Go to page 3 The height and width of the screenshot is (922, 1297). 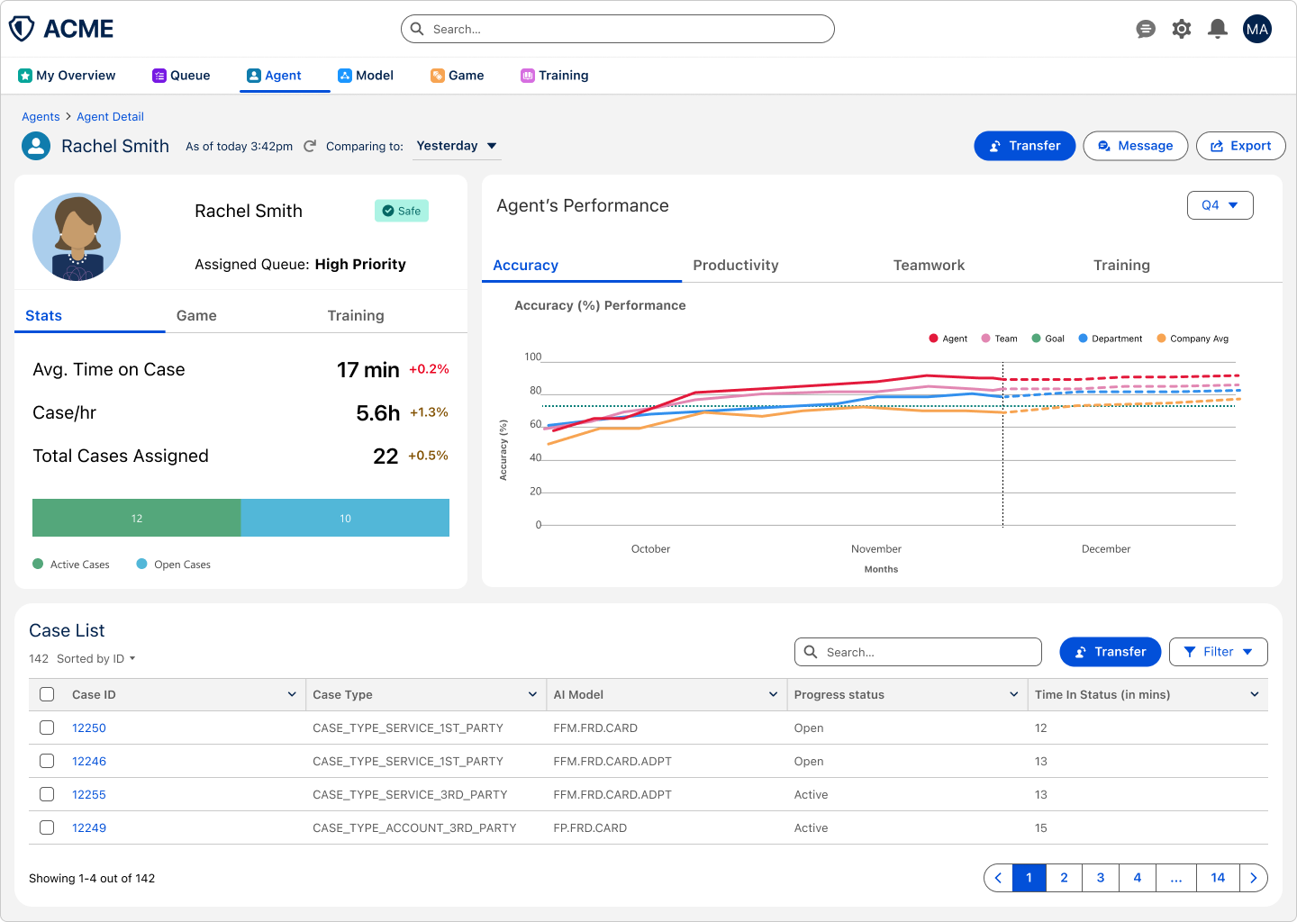point(1101,878)
